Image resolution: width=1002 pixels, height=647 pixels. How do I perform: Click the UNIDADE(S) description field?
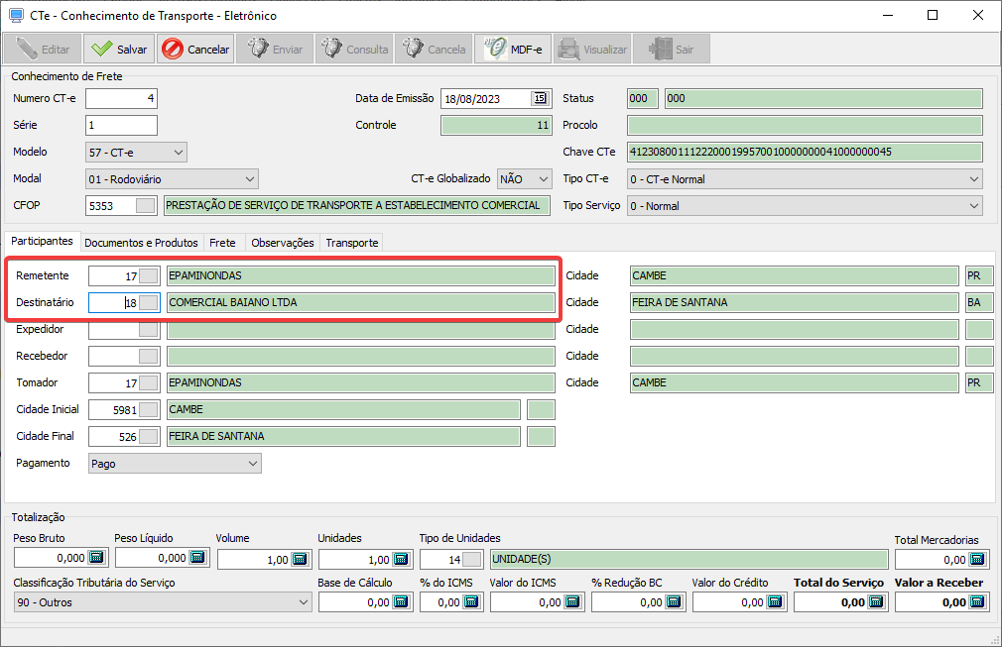(689, 559)
